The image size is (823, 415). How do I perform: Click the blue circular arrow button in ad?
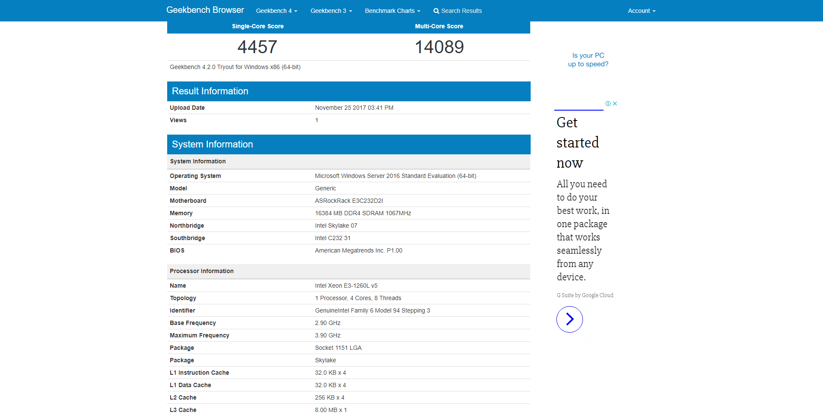click(x=569, y=319)
